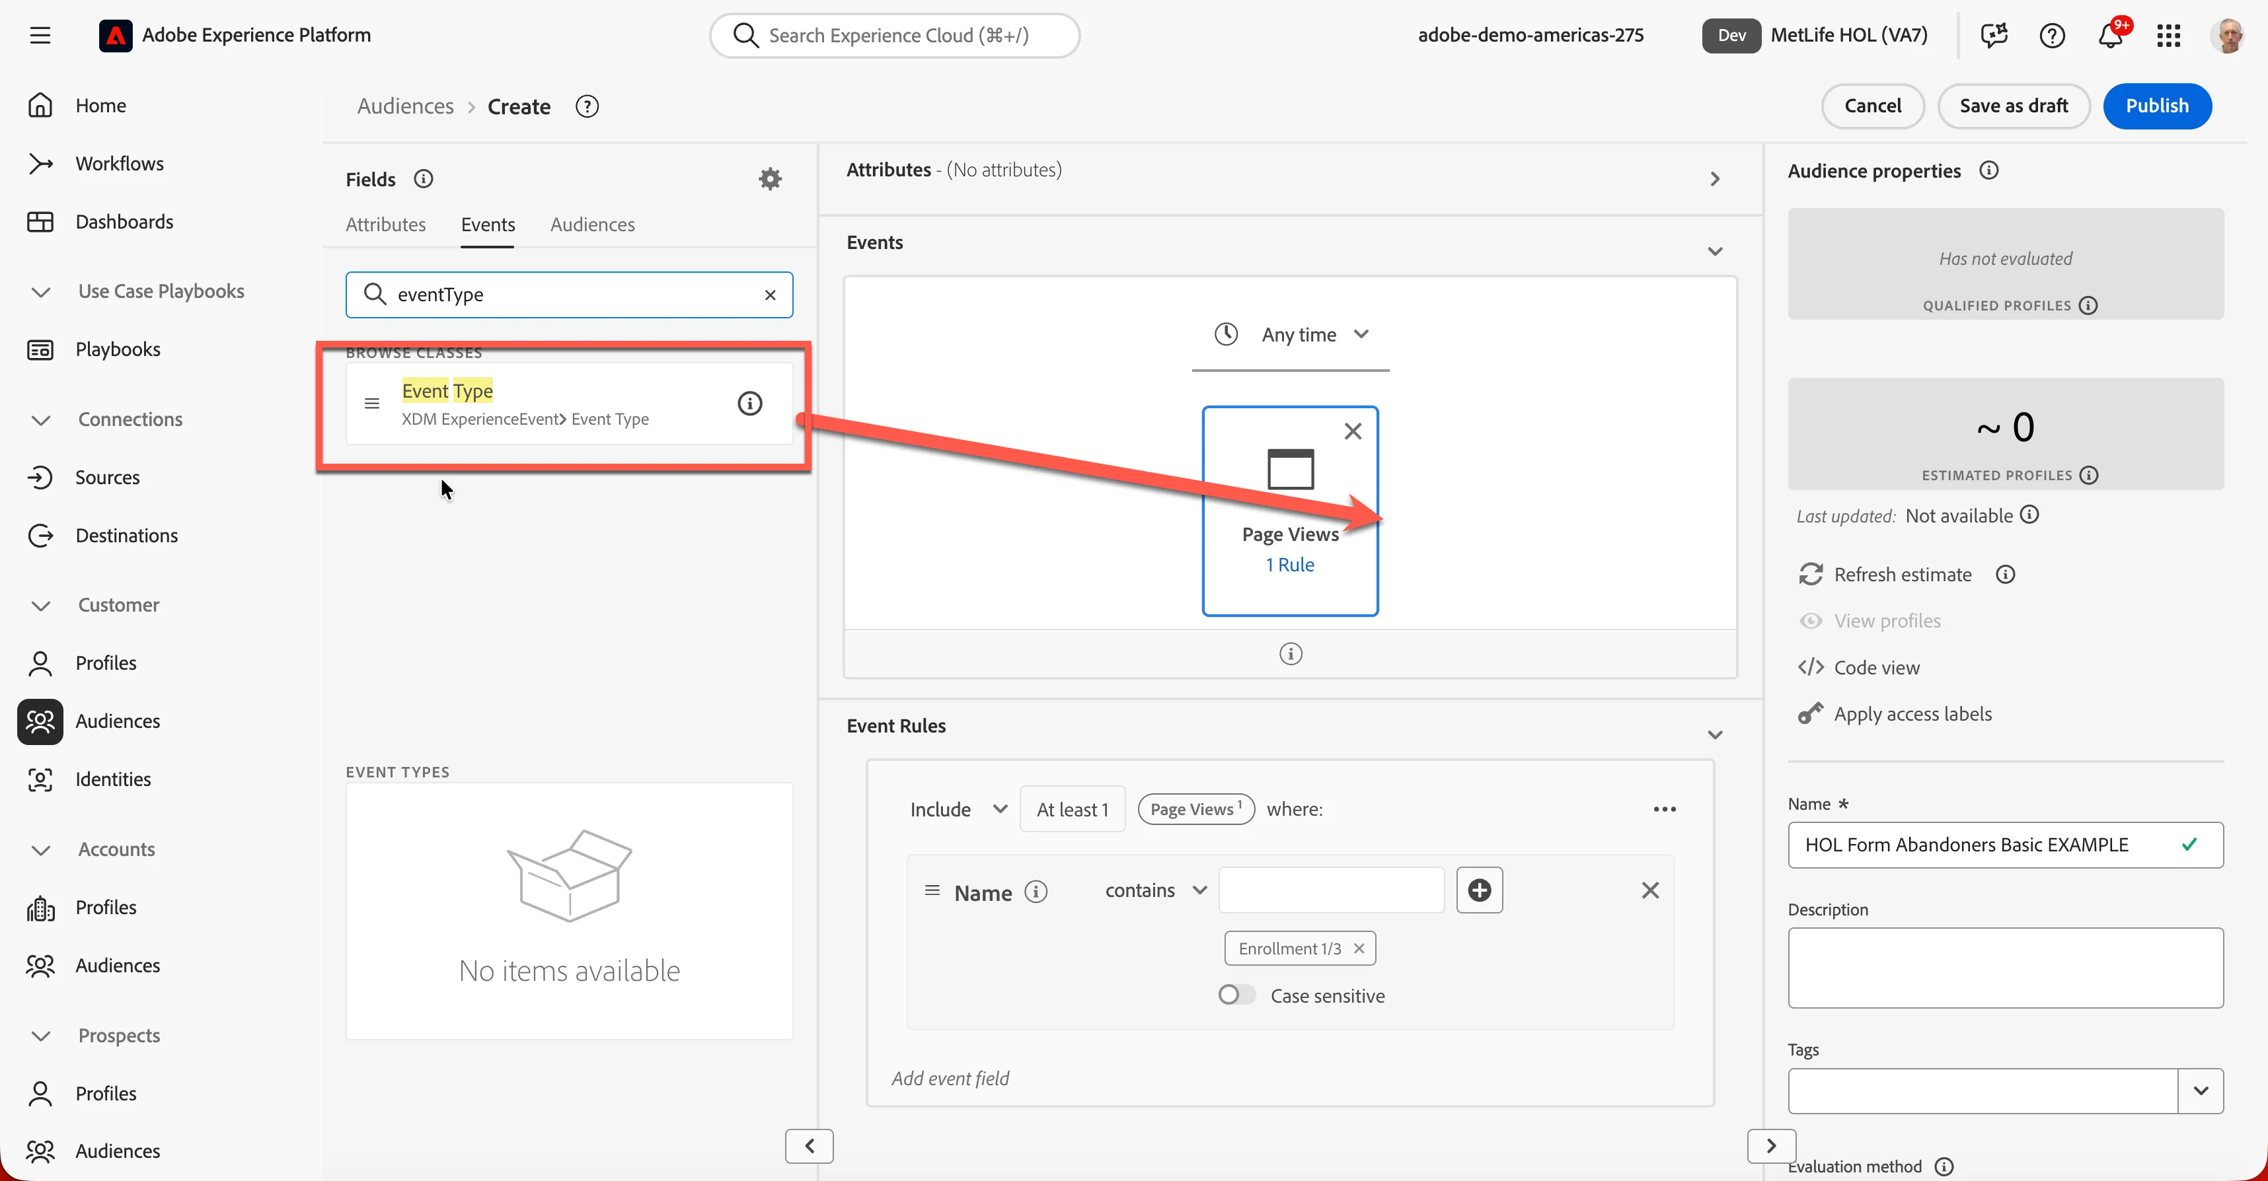
Task: Open the 1 Rule link on Page Views
Action: [x=1289, y=564]
